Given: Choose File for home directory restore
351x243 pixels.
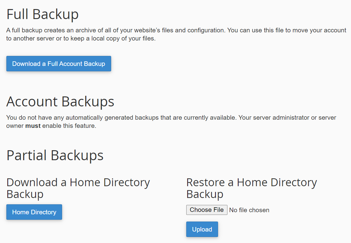Looking at the screenshot, I should pyautogui.click(x=207, y=210).
